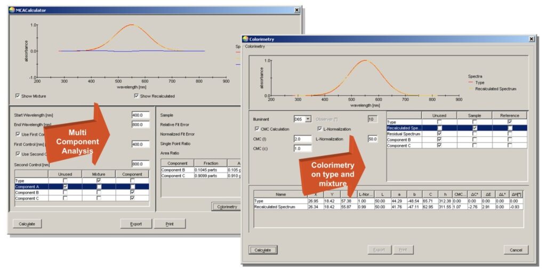Check Mixture for Component C in MCACalculator
Screen dimensions: 546x272
tap(99, 198)
